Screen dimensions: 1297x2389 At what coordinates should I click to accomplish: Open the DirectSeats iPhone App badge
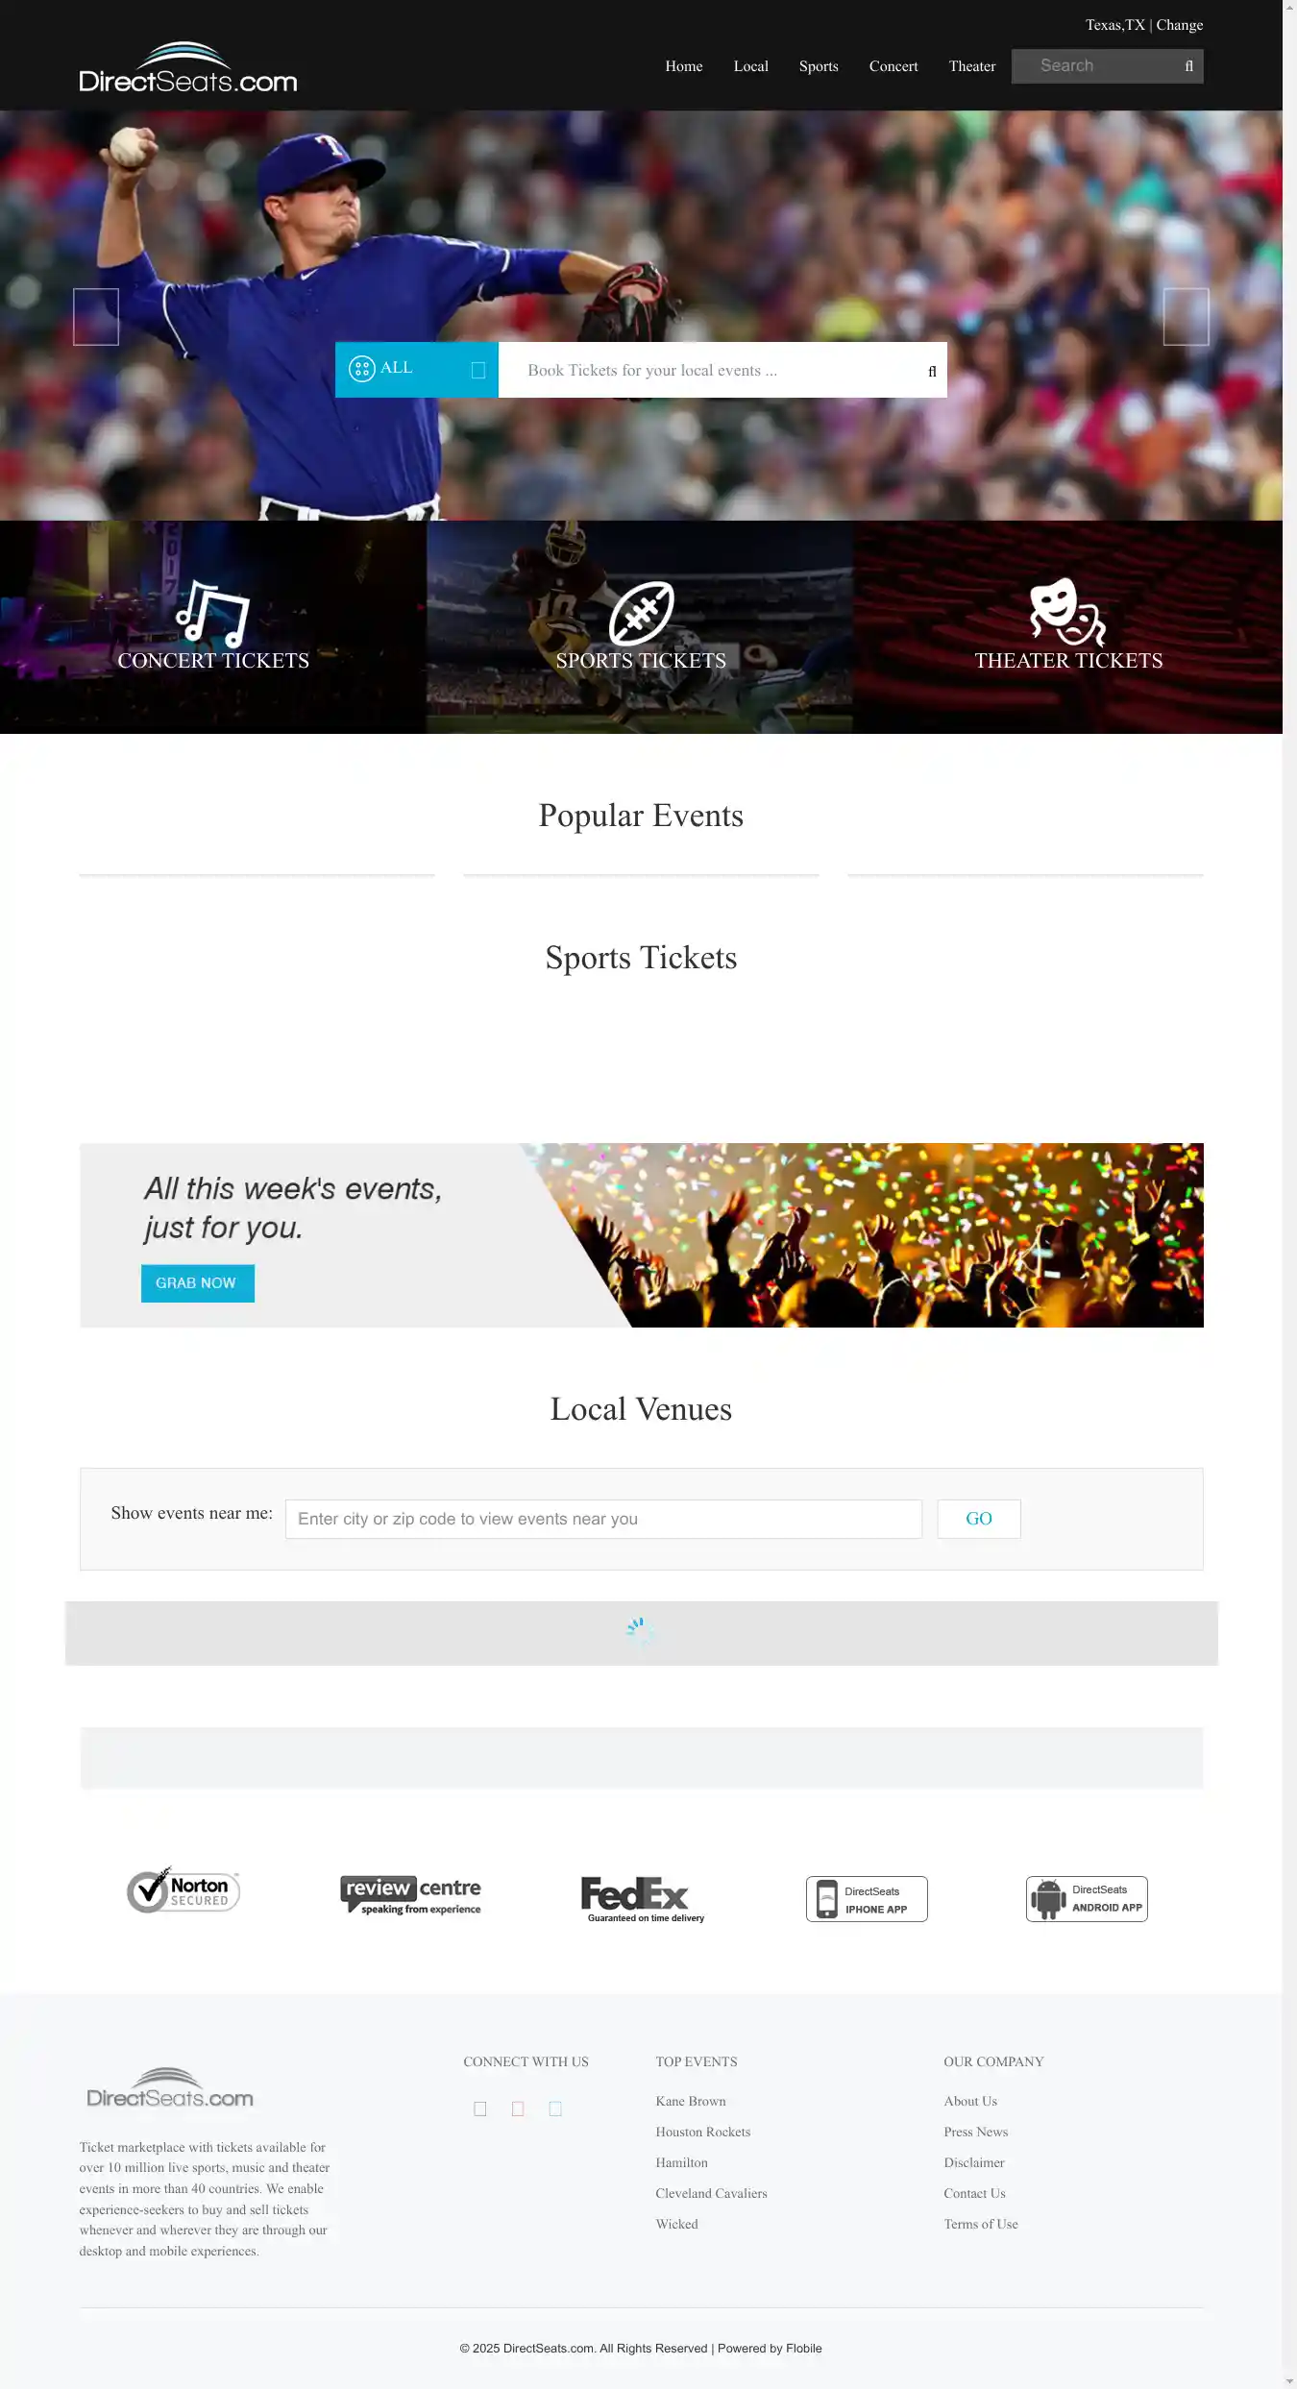click(x=867, y=1899)
